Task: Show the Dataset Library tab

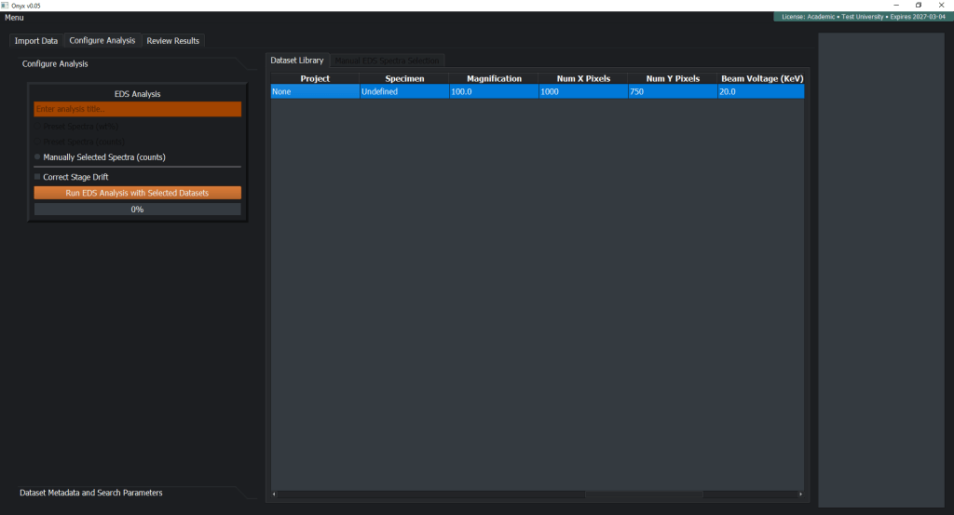Action: point(297,61)
